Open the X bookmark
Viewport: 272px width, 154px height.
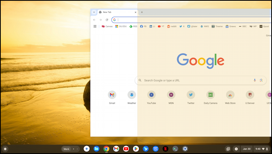[182, 26]
